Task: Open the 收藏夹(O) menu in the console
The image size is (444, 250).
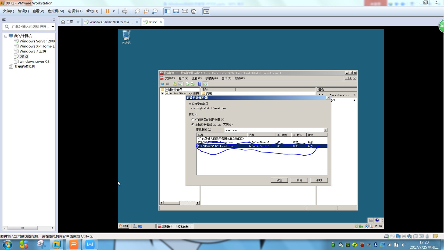Action: pos(211,78)
